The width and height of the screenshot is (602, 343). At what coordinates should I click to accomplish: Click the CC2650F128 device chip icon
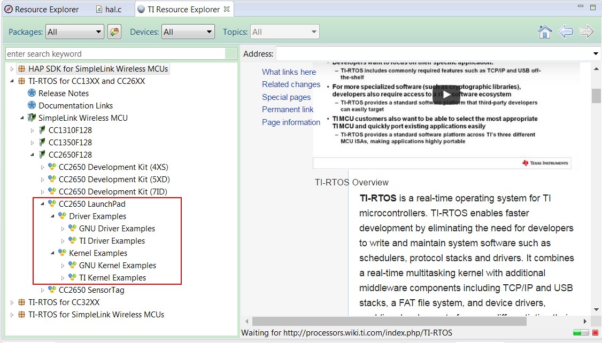[42, 154]
